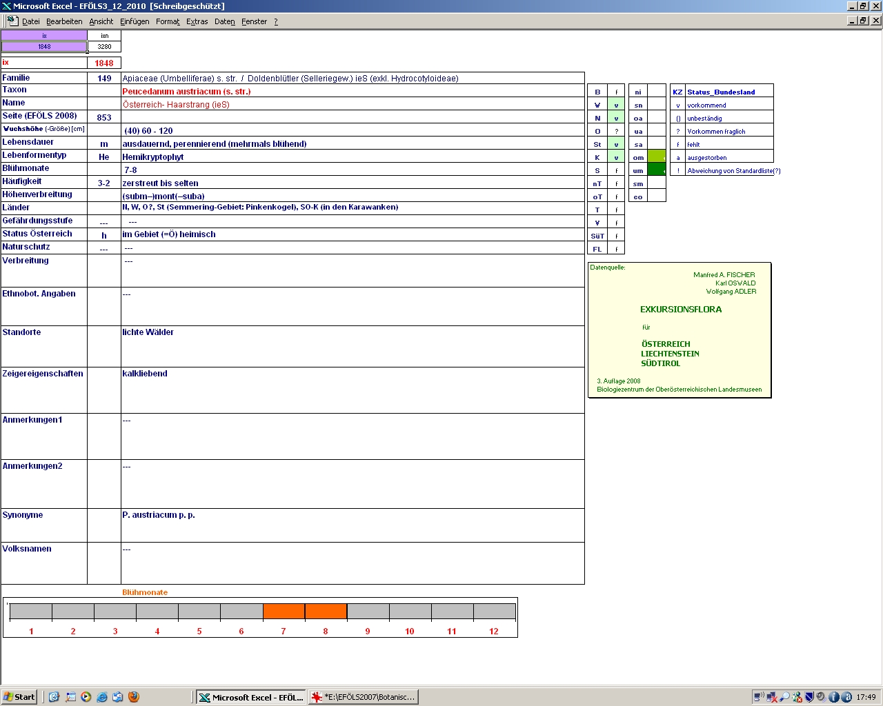Click the Hemikryptophyt cell
The image size is (883, 706).
(353, 157)
